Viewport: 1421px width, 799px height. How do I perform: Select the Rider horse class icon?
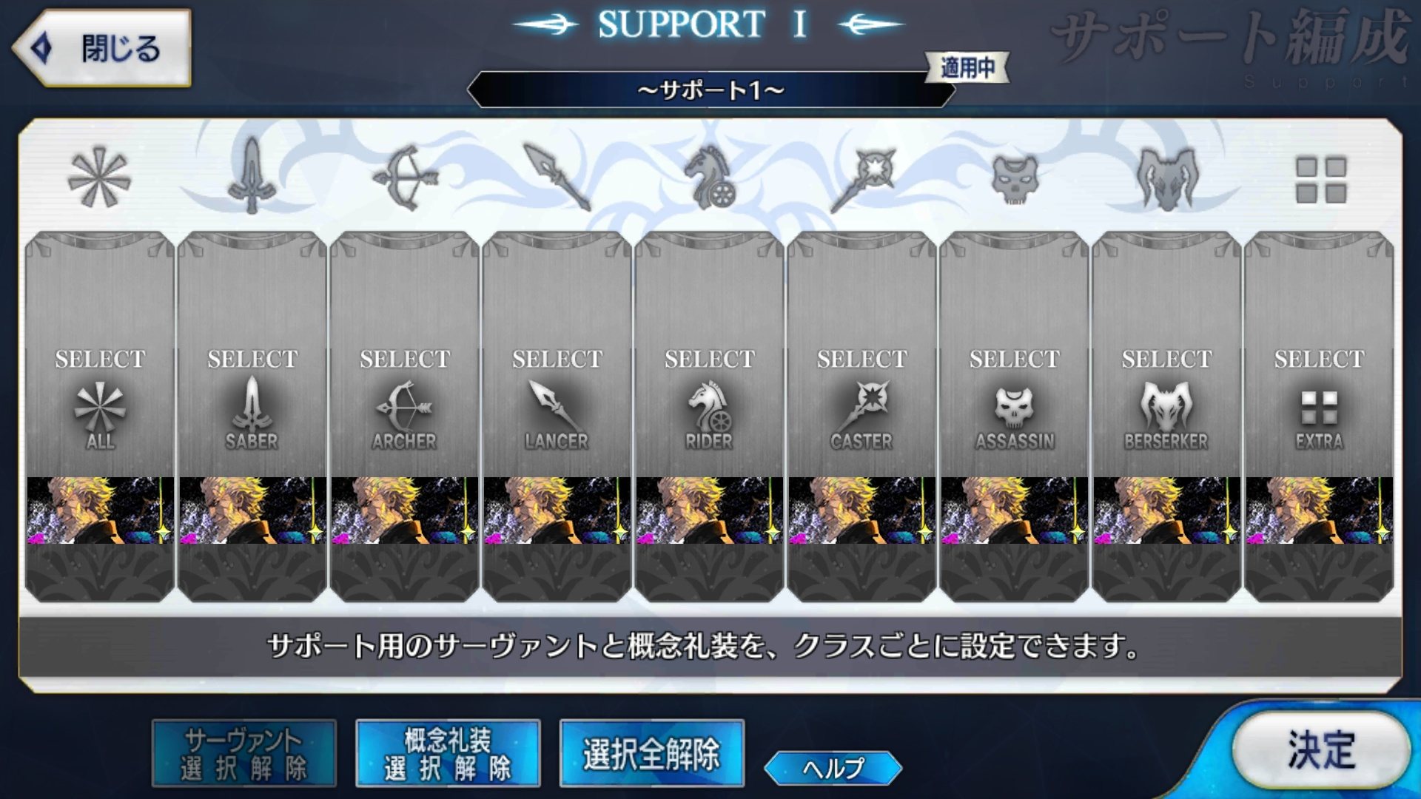pyautogui.click(x=709, y=176)
